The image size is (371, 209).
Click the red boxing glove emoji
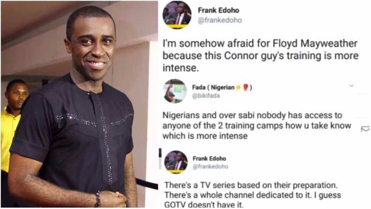[x=246, y=88]
